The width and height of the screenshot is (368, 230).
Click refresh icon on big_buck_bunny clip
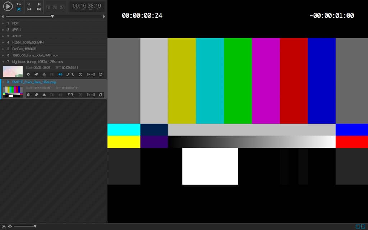point(101,74)
